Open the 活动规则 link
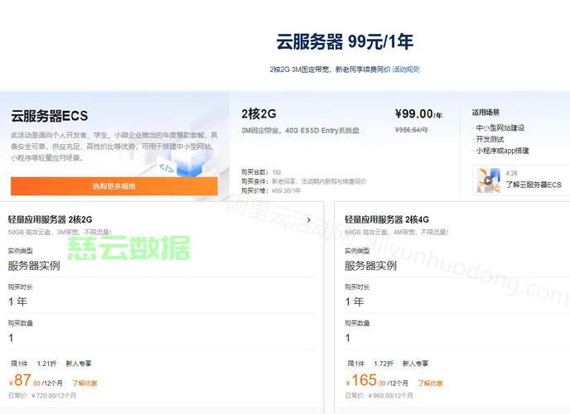 [406, 69]
